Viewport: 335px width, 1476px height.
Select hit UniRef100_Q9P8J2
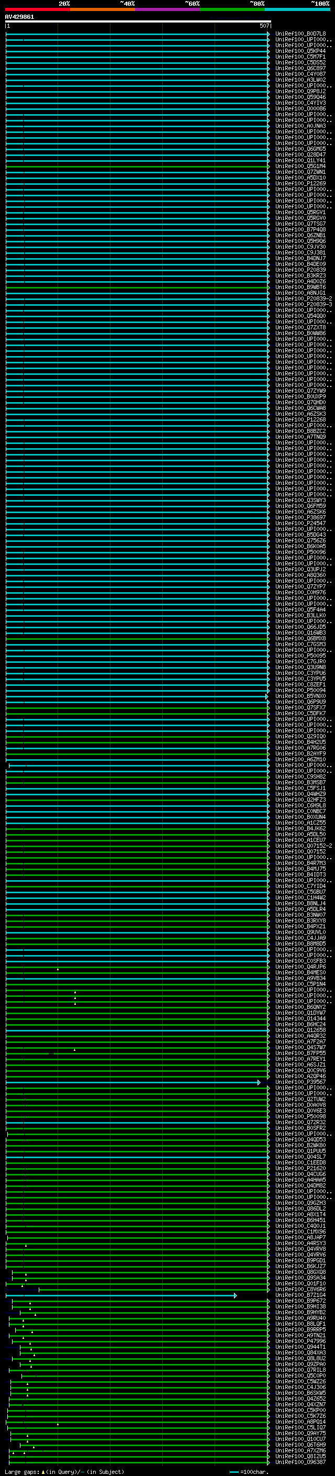[300, 91]
